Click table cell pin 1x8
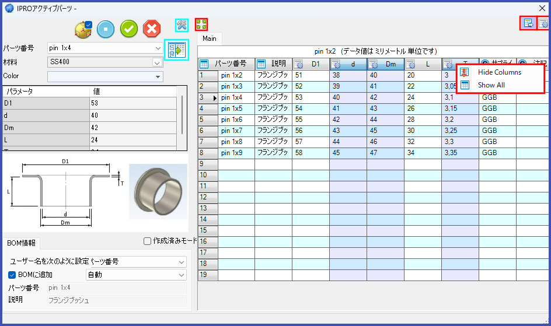 [x=236, y=142]
